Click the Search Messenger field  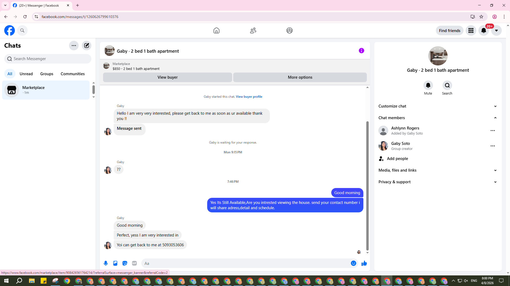click(48, 59)
